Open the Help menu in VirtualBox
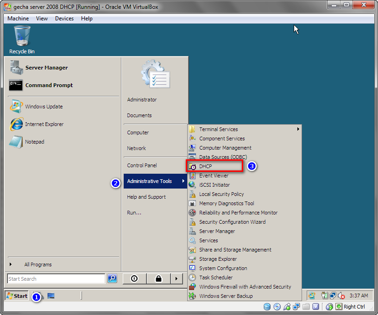Screen dimensions: 378x315 coord(87,19)
